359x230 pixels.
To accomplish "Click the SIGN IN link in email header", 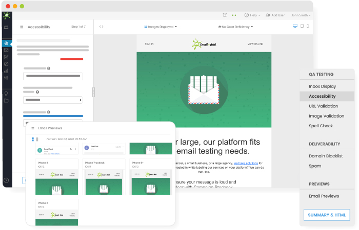I will tap(149, 44).
